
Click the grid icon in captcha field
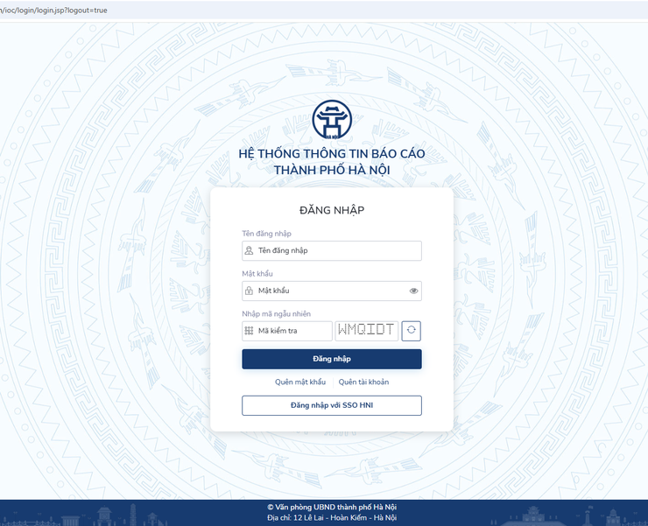point(250,331)
